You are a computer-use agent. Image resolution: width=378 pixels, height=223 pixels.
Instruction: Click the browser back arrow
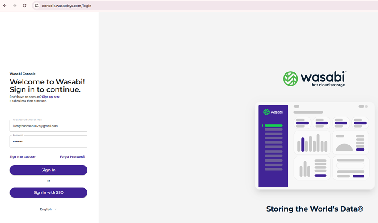(x=5, y=6)
